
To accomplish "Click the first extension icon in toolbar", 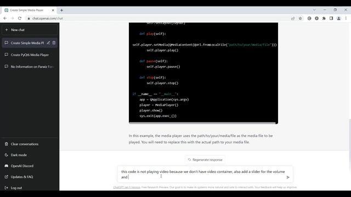I will 309,18.
